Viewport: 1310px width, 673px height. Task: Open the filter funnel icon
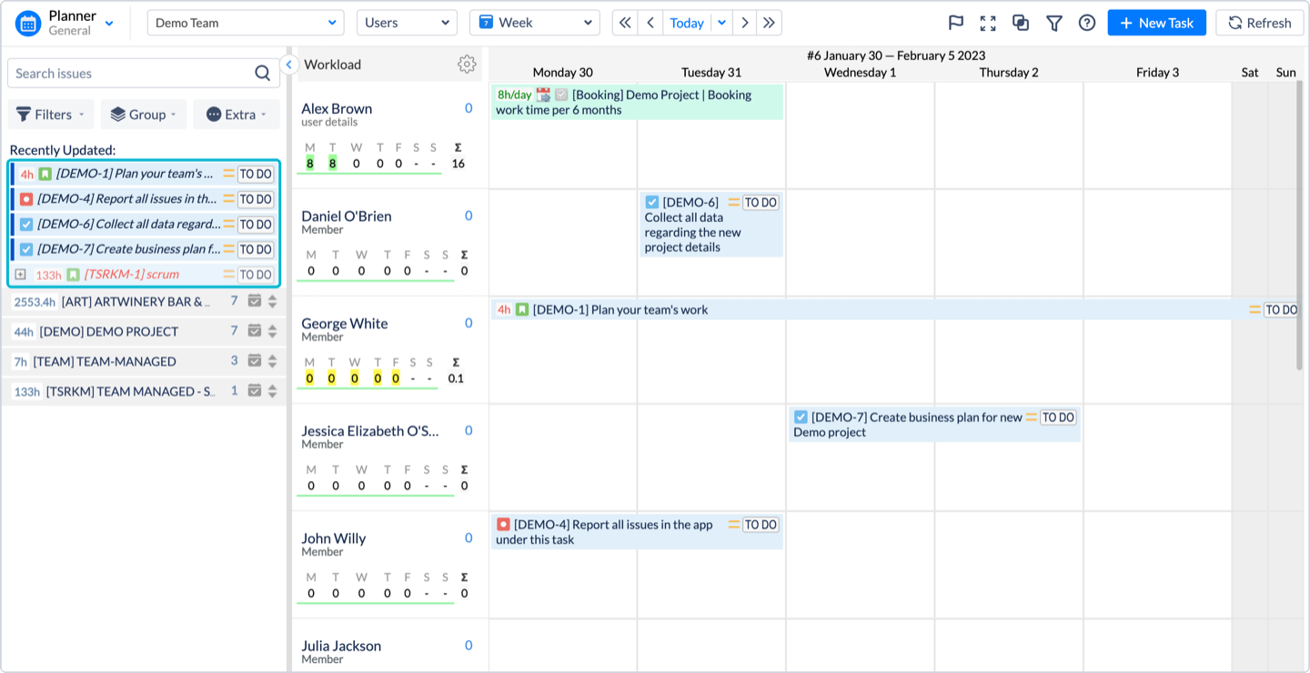(x=1053, y=23)
